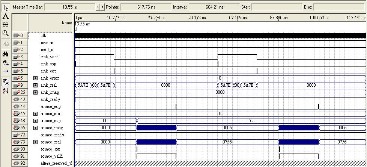Step Master Time Bar to previous transition
The image size is (367, 167).
click(98, 7)
